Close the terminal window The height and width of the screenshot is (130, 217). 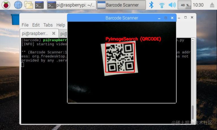[192, 17]
